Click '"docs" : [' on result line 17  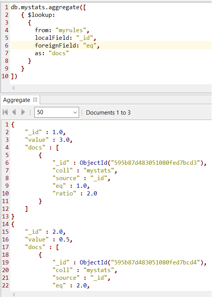(x=42, y=247)
